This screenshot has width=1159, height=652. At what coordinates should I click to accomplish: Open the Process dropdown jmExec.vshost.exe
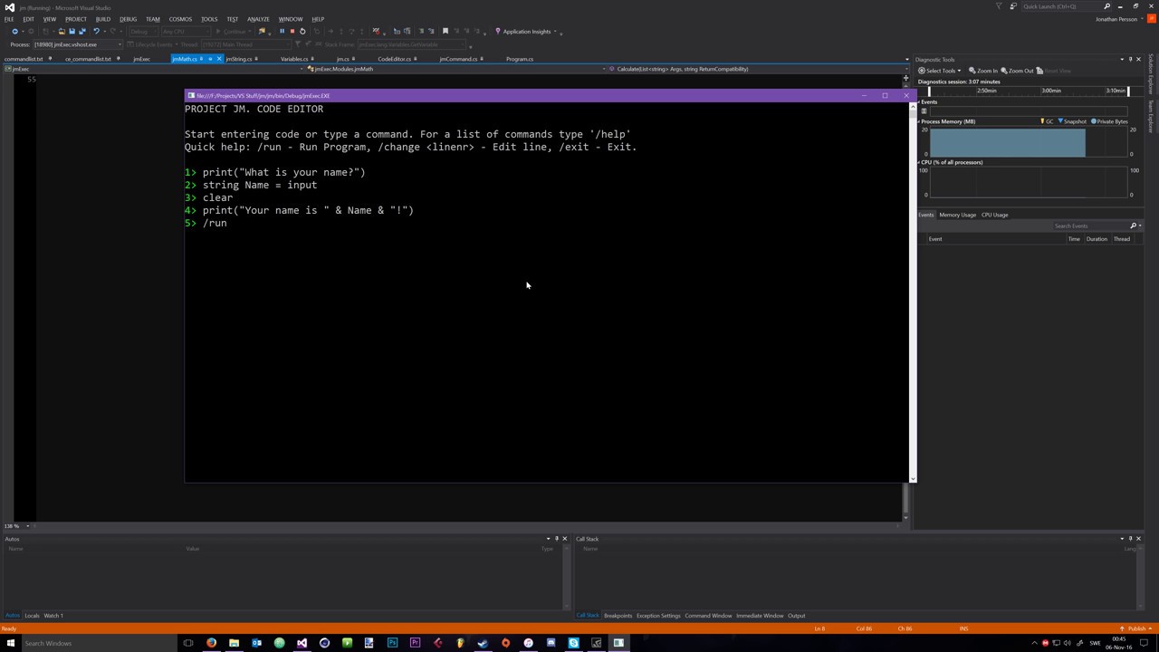[x=77, y=43]
